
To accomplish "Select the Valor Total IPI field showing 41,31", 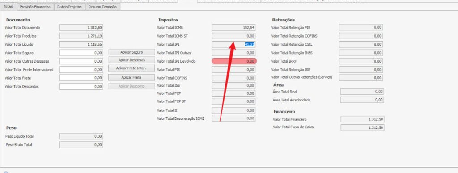I will point(233,44).
